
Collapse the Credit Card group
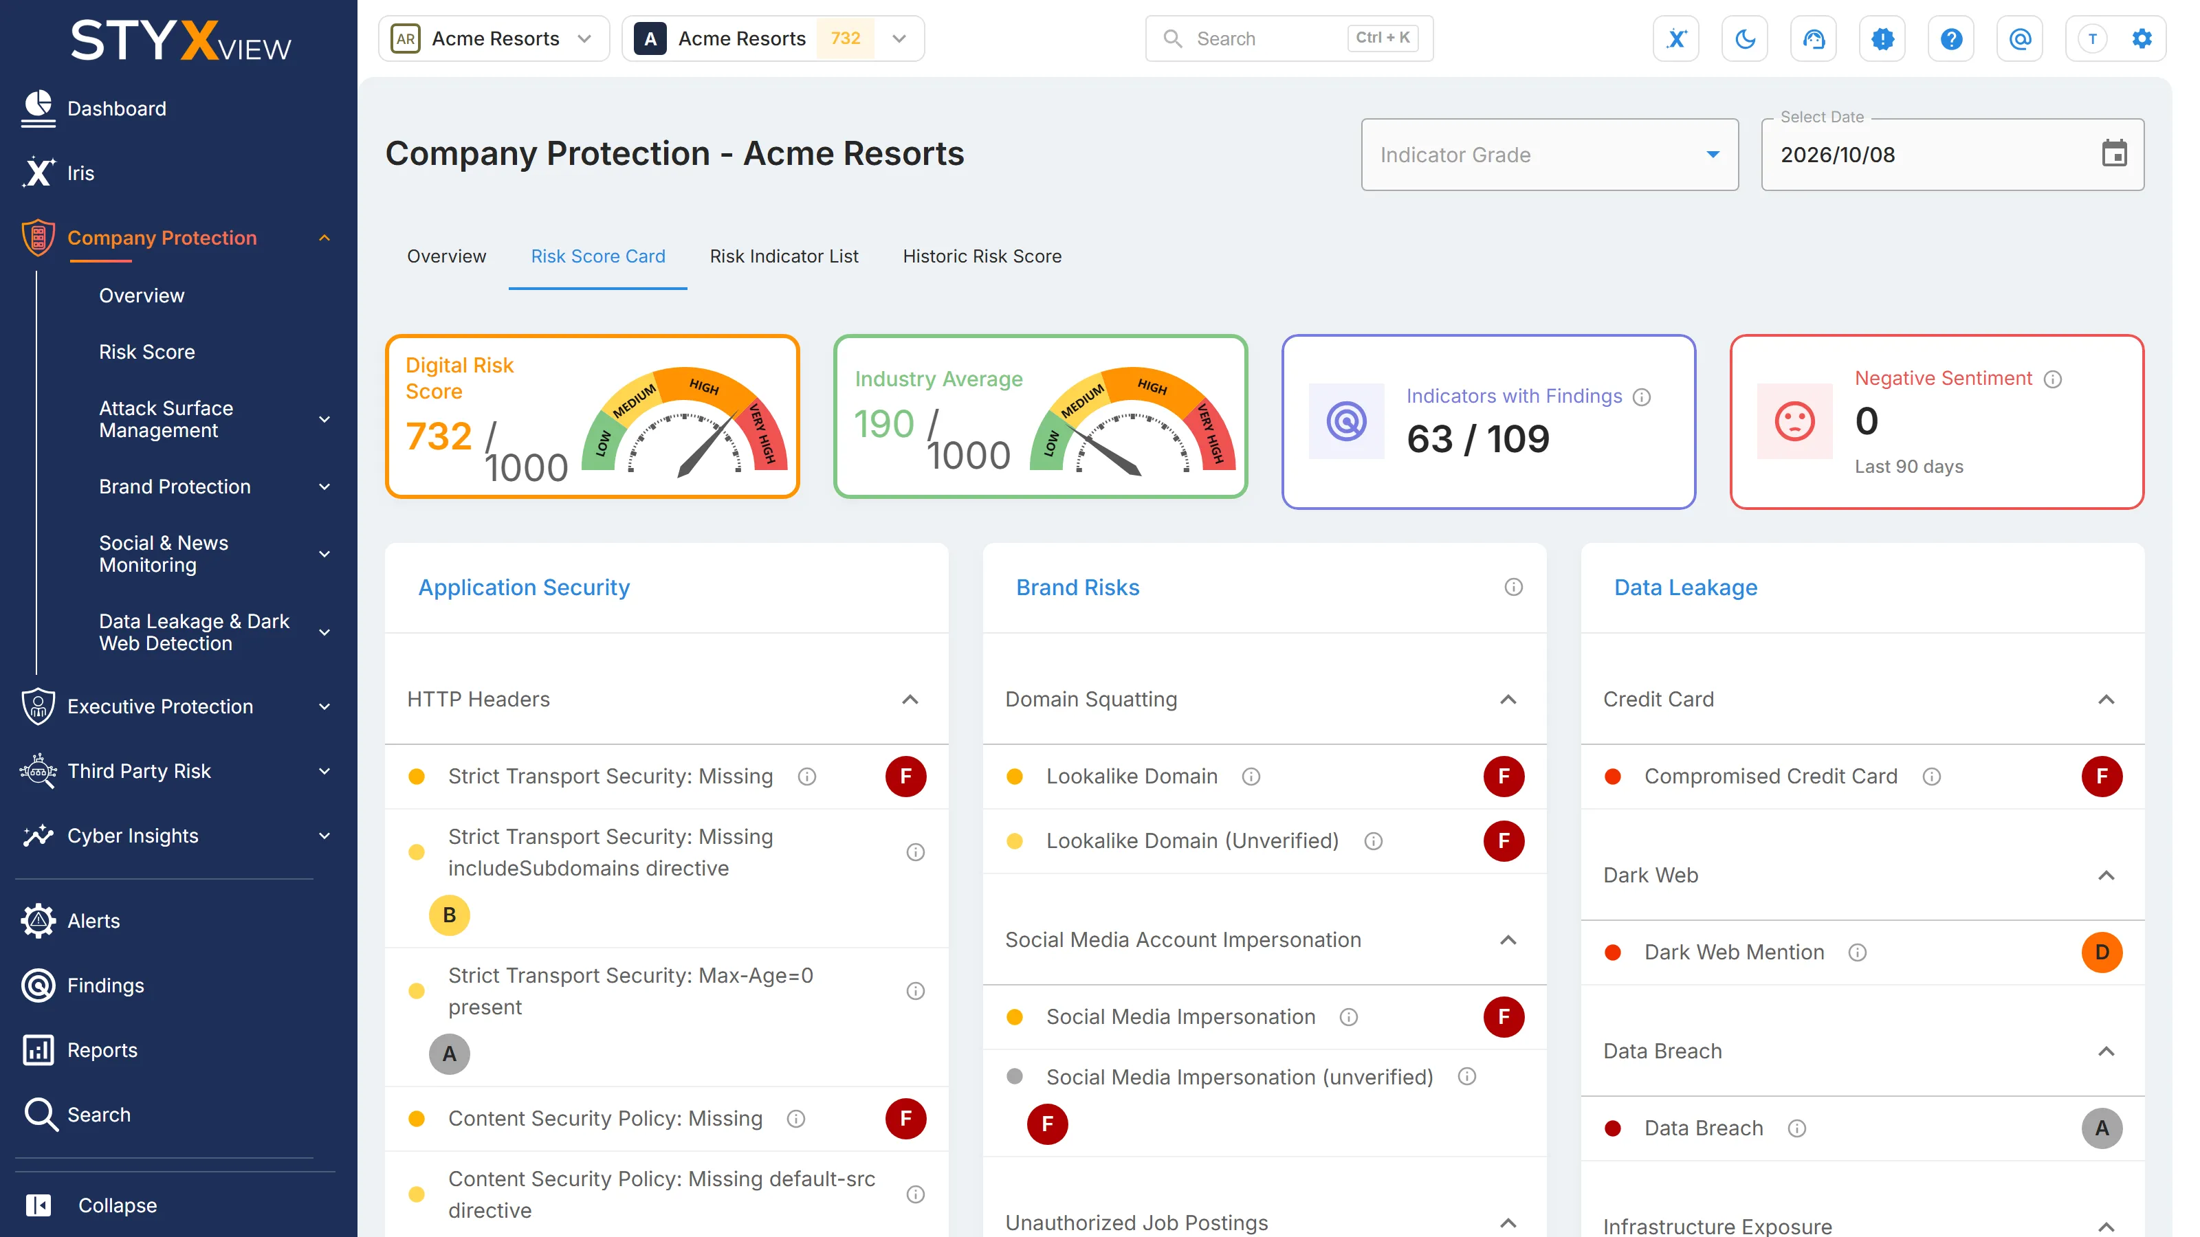coord(2106,699)
